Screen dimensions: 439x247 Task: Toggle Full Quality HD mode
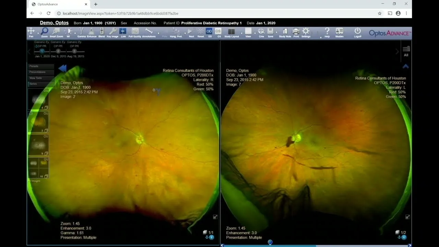point(135,32)
